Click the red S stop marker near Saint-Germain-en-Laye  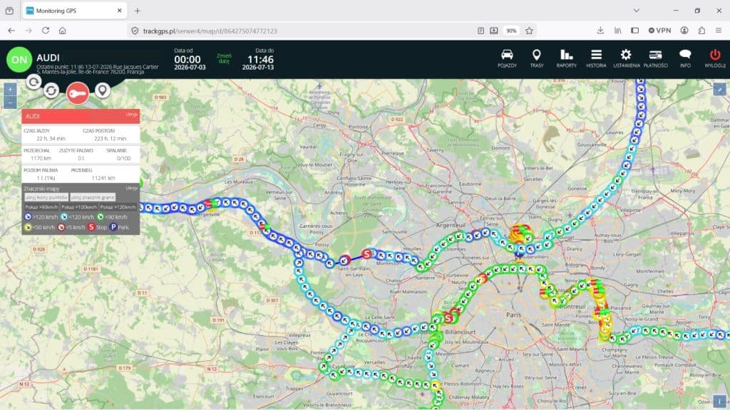point(367,254)
